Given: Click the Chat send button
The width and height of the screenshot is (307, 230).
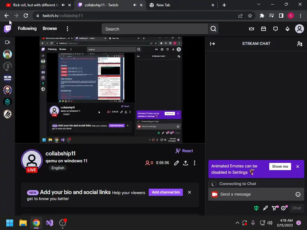Looking at the screenshot, I should [x=297, y=208].
